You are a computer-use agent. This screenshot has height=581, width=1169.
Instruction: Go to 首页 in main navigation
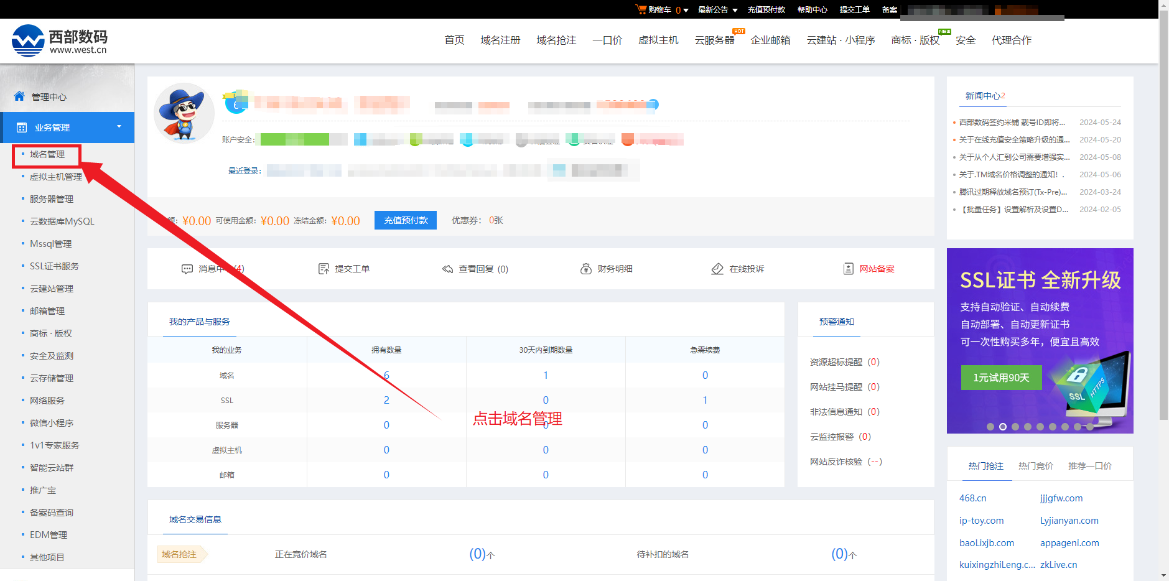pos(454,40)
